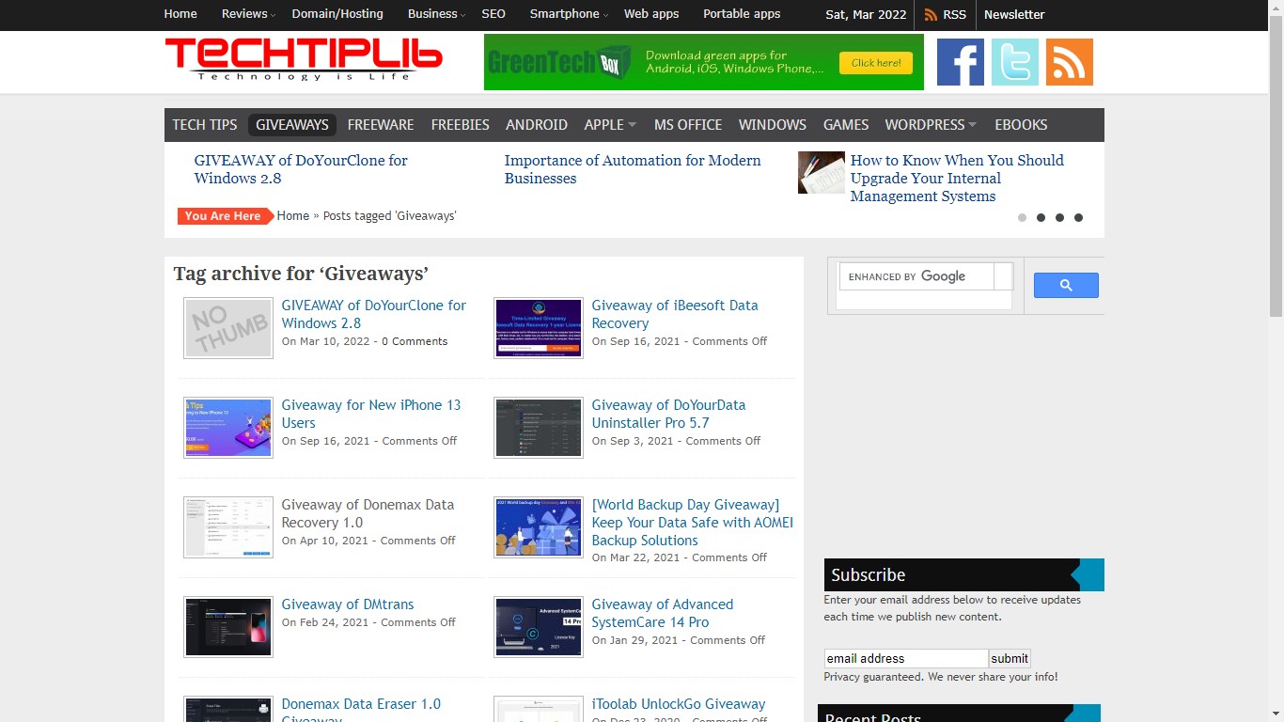
Task: Open the SEO menu item
Action: (x=493, y=14)
